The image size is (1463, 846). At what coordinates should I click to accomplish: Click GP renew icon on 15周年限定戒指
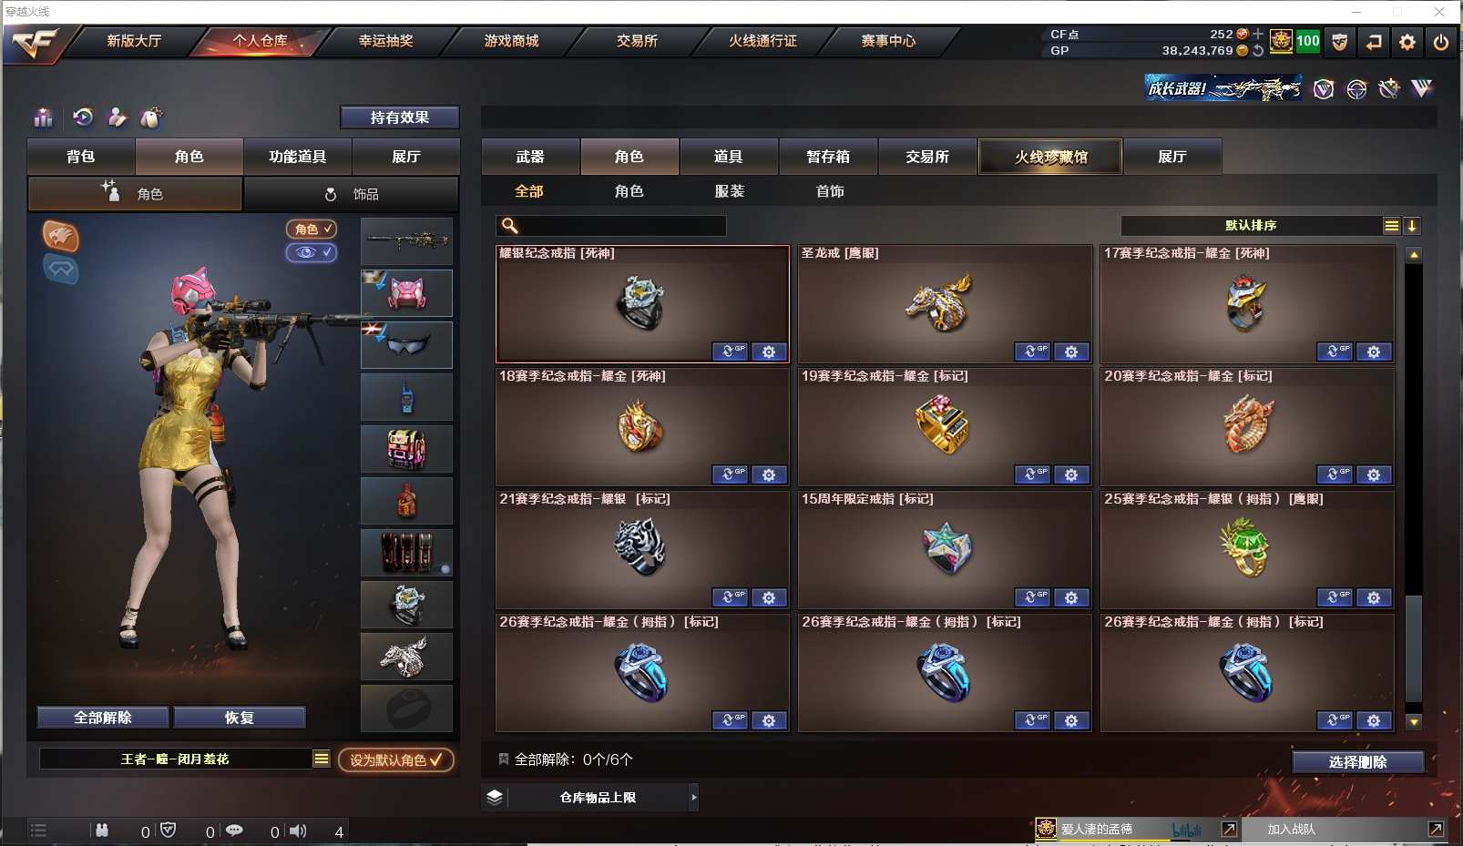[1031, 597]
